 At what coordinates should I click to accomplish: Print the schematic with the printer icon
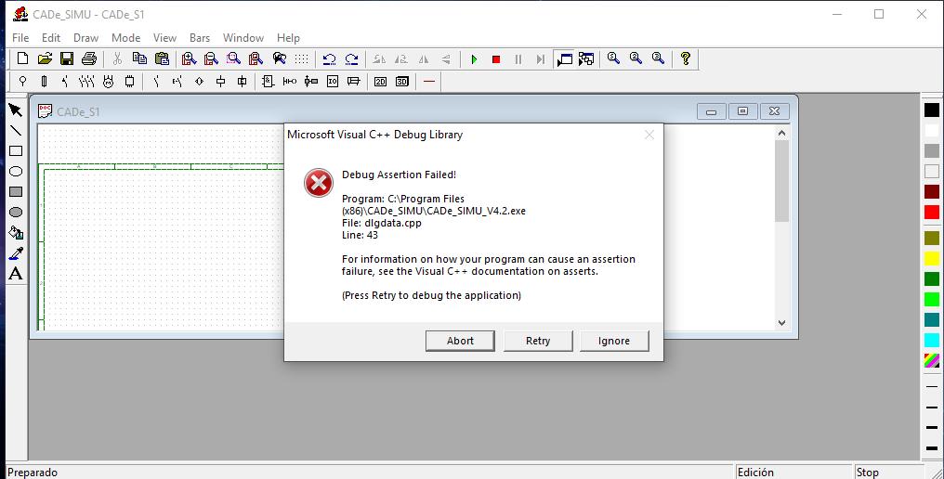(89, 58)
